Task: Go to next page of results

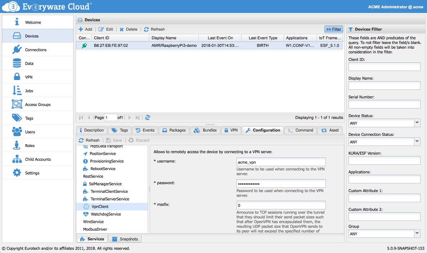Action: pyautogui.click(x=130, y=117)
